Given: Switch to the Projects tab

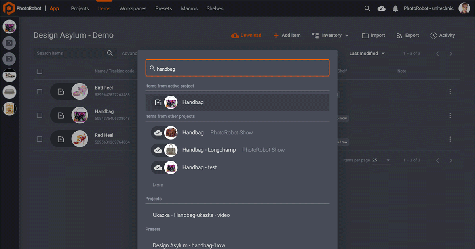Looking at the screenshot, I should [80, 8].
